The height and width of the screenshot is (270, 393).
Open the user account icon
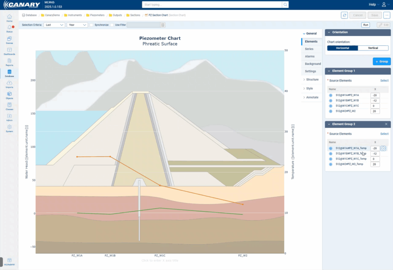384,5
